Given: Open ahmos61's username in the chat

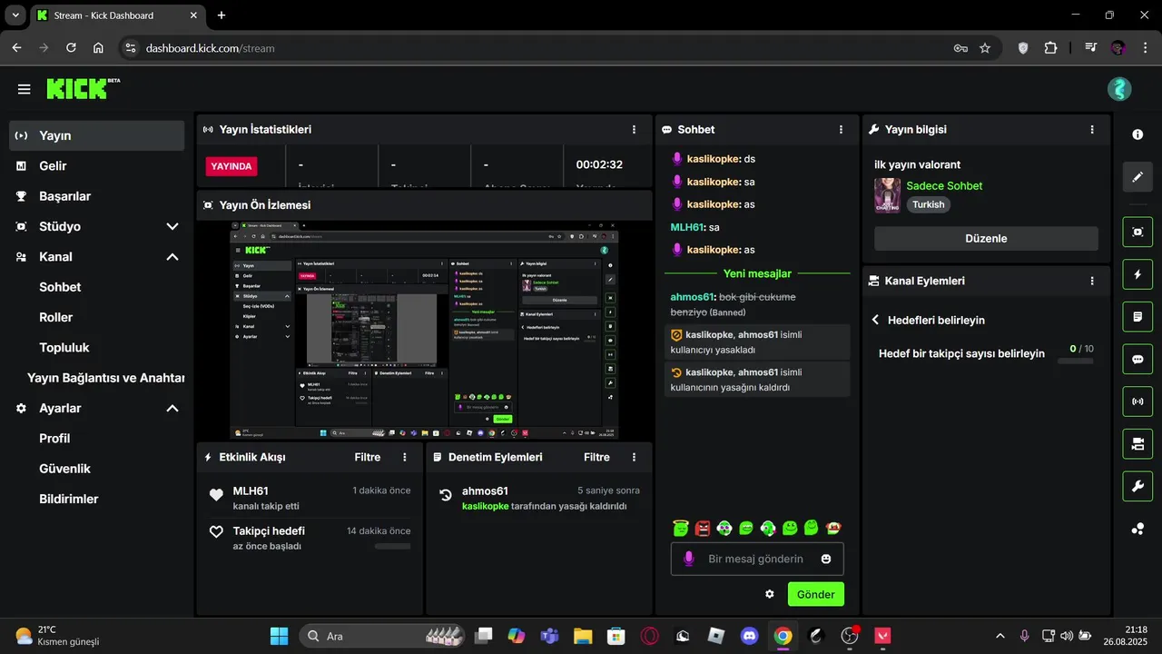Looking at the screenshot, I should tap(693, 297).
